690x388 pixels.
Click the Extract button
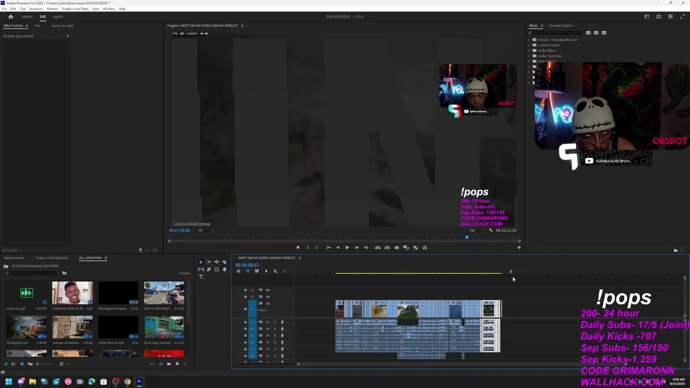(387, 247)
